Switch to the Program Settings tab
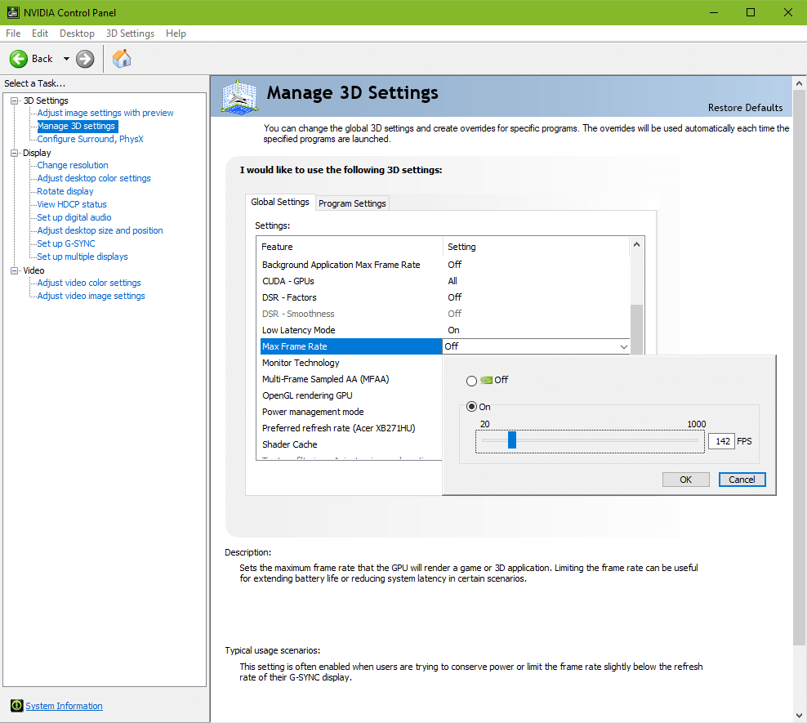807x723 pixels. (x=352, y=203)
